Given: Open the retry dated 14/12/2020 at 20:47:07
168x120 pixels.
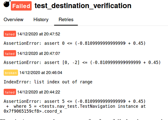Looking at the screenshot, I should (x=39, y=54).
